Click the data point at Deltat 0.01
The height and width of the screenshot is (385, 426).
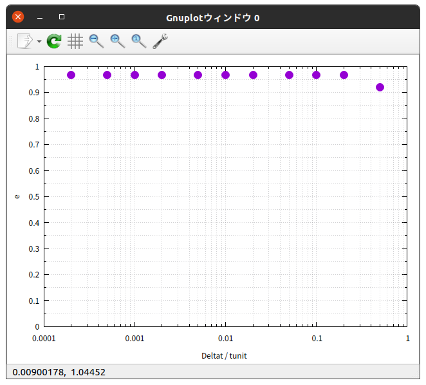click(x=225, y=75)
